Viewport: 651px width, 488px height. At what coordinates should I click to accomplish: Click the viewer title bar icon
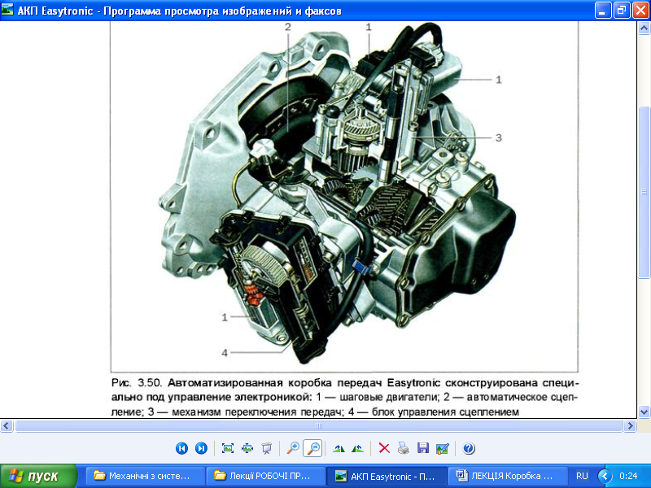click(7, 10)
